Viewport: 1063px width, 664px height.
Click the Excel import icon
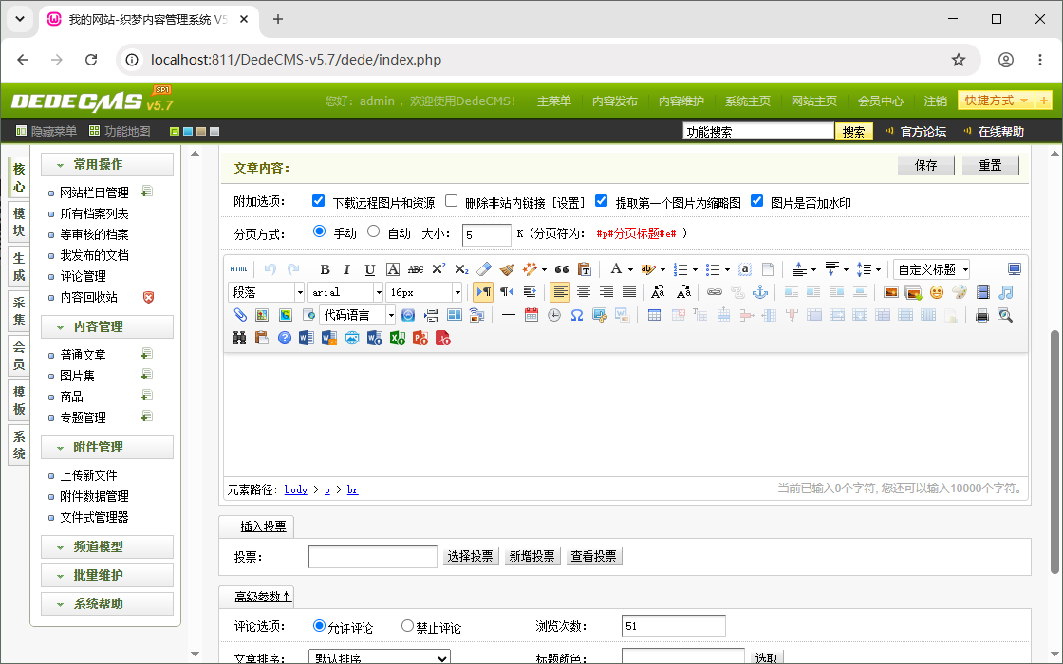(x=398, y=338)
